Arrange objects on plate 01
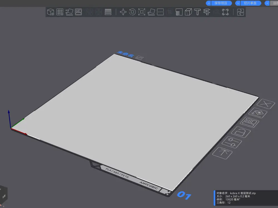278x208 pixels. 249,122
